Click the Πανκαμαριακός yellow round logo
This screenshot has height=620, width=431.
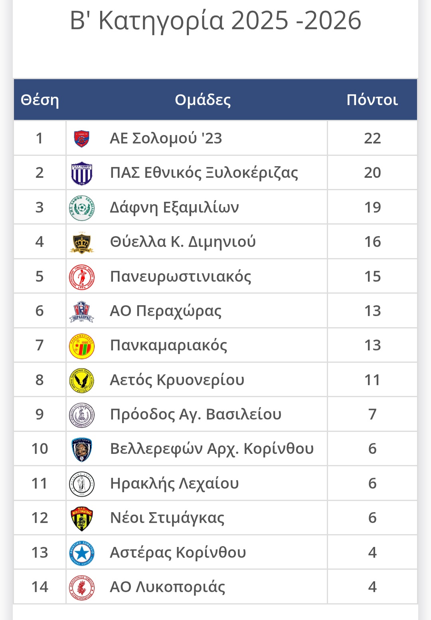point(81,346)
